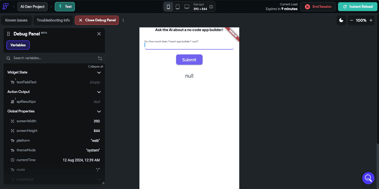Screen dimensions: 379x189
Task: Open the magnifier button at bottom right
Action: [368, 178]
